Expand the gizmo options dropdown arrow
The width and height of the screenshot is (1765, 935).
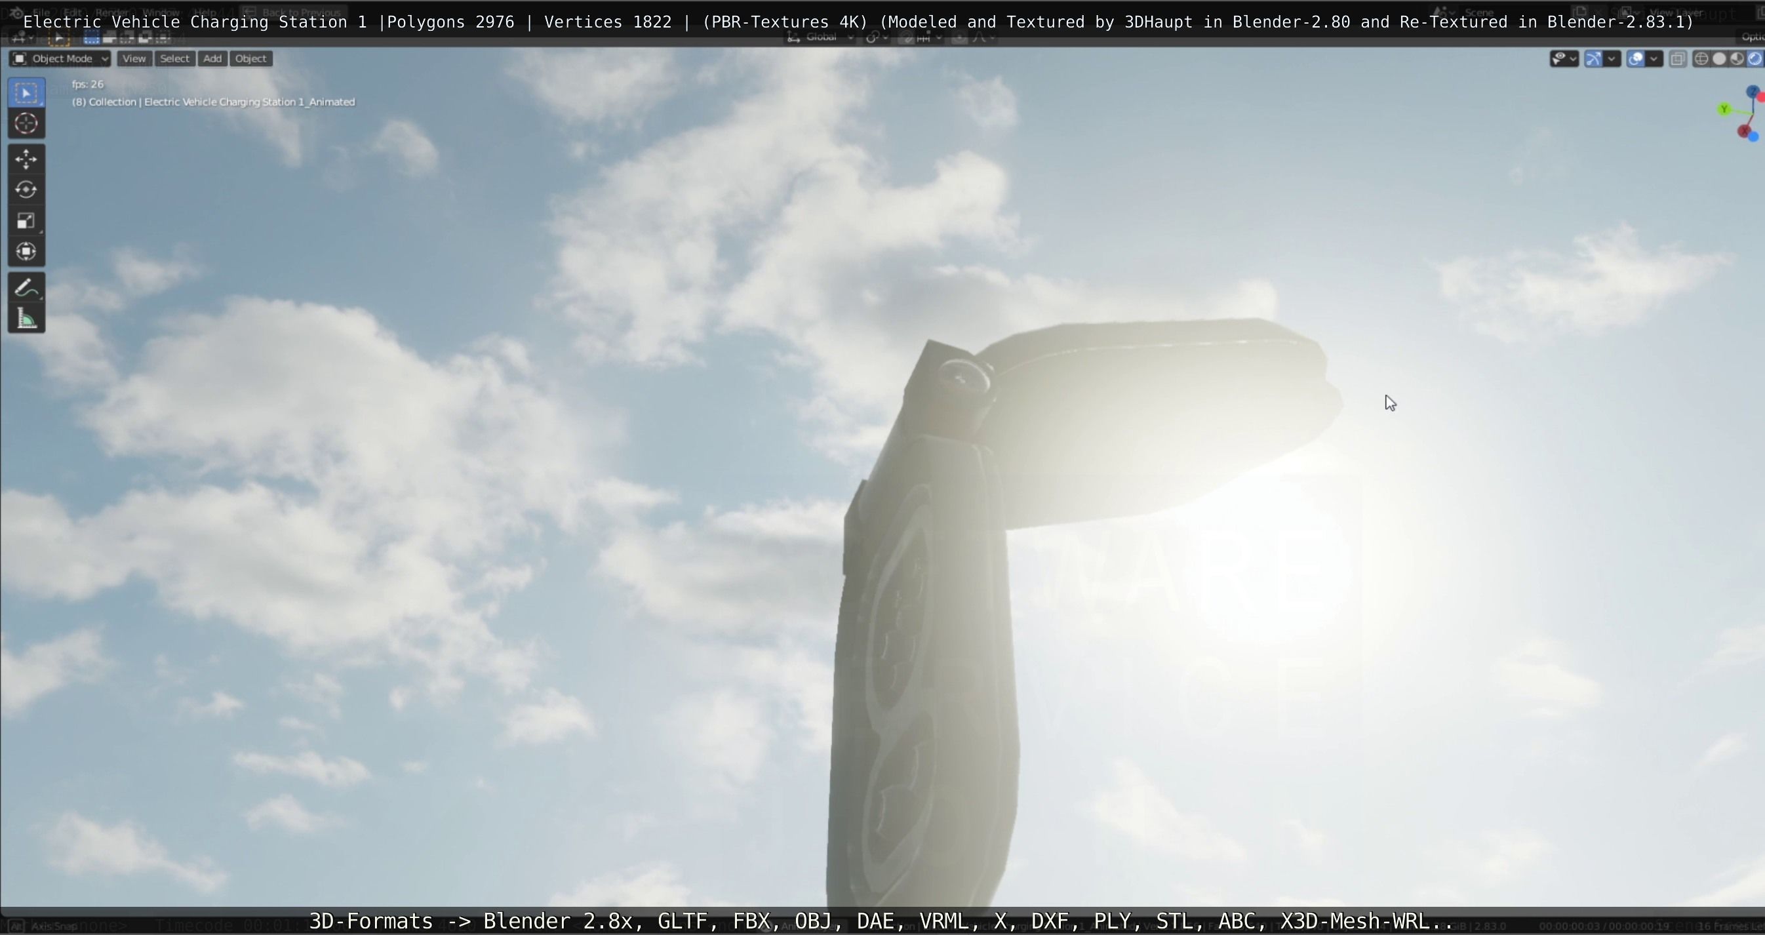(1612, 59)
